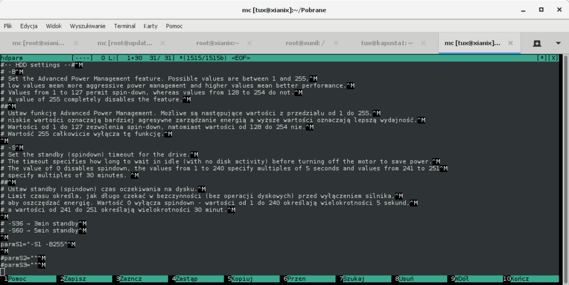Click the Terminal menu item
The width and height of the screenshot is (569, 285).
point(125,26)
